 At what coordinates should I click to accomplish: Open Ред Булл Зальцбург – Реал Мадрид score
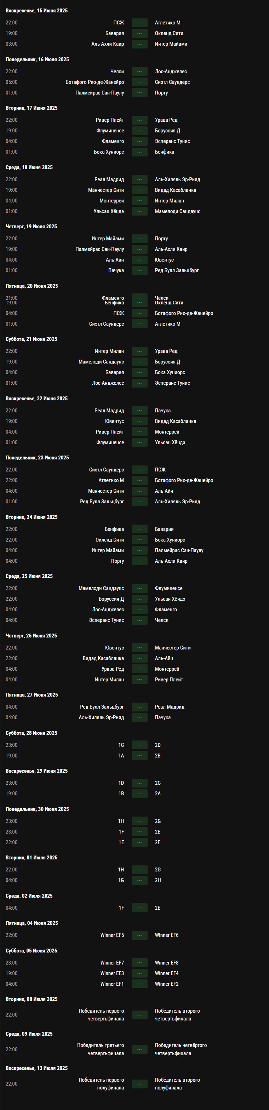pos(139,707)
